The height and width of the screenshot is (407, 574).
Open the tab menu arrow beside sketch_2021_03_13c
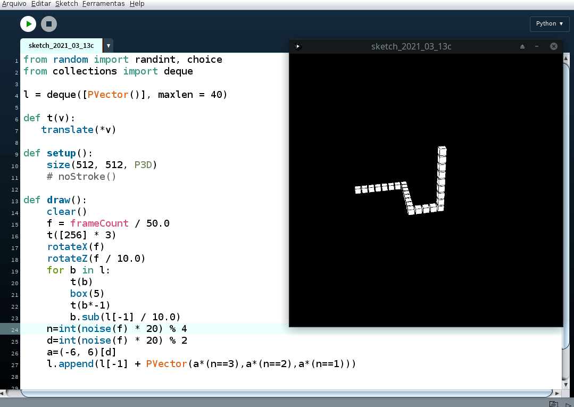coord(109,46)
